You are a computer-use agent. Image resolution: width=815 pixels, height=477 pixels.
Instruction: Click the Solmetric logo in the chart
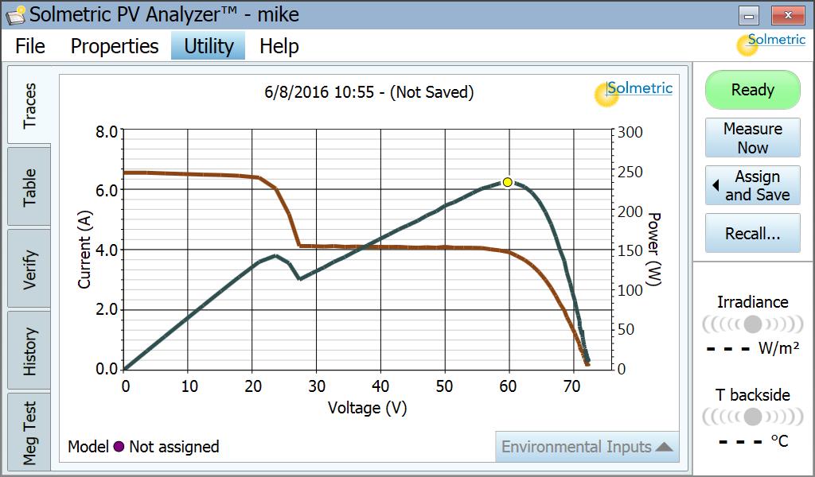coord(634,93)
